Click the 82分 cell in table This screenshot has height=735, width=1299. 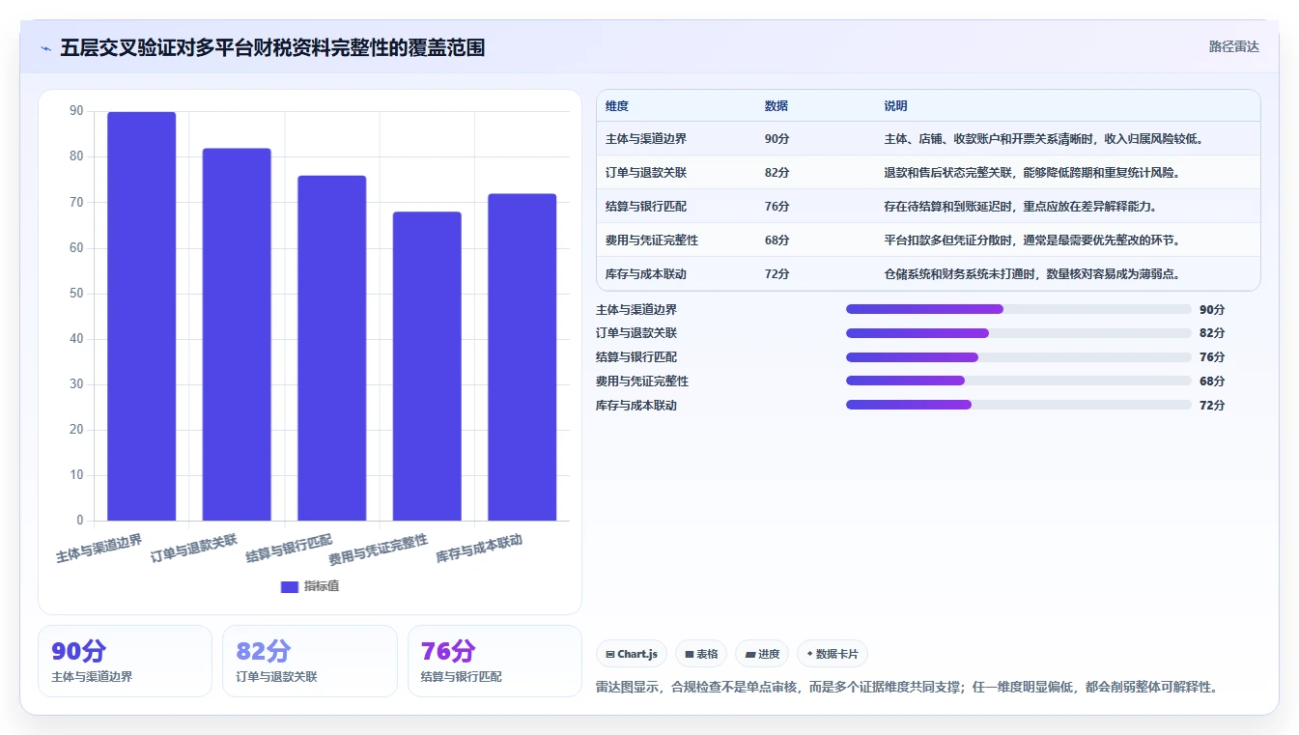[777, 173]
